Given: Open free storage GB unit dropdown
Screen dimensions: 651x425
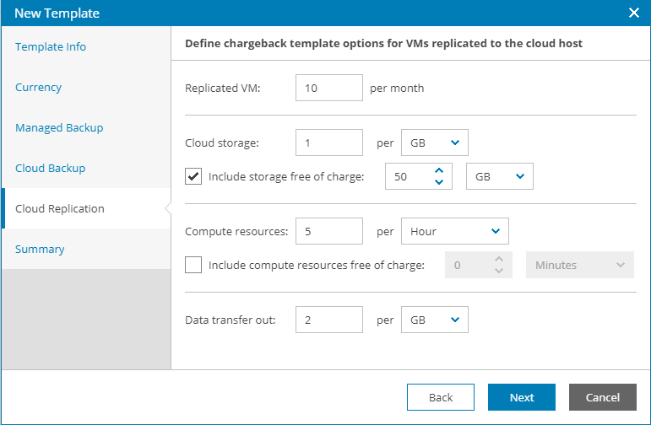Looking at the screenshot, I should pos(499,176).
